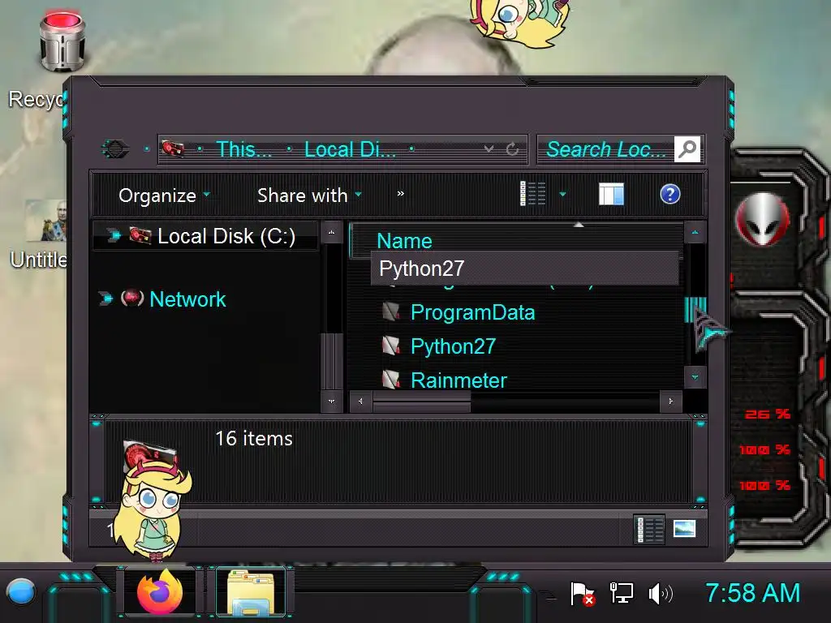Select 'Local Di...' breadcrumb in address bar

point(350,149)
